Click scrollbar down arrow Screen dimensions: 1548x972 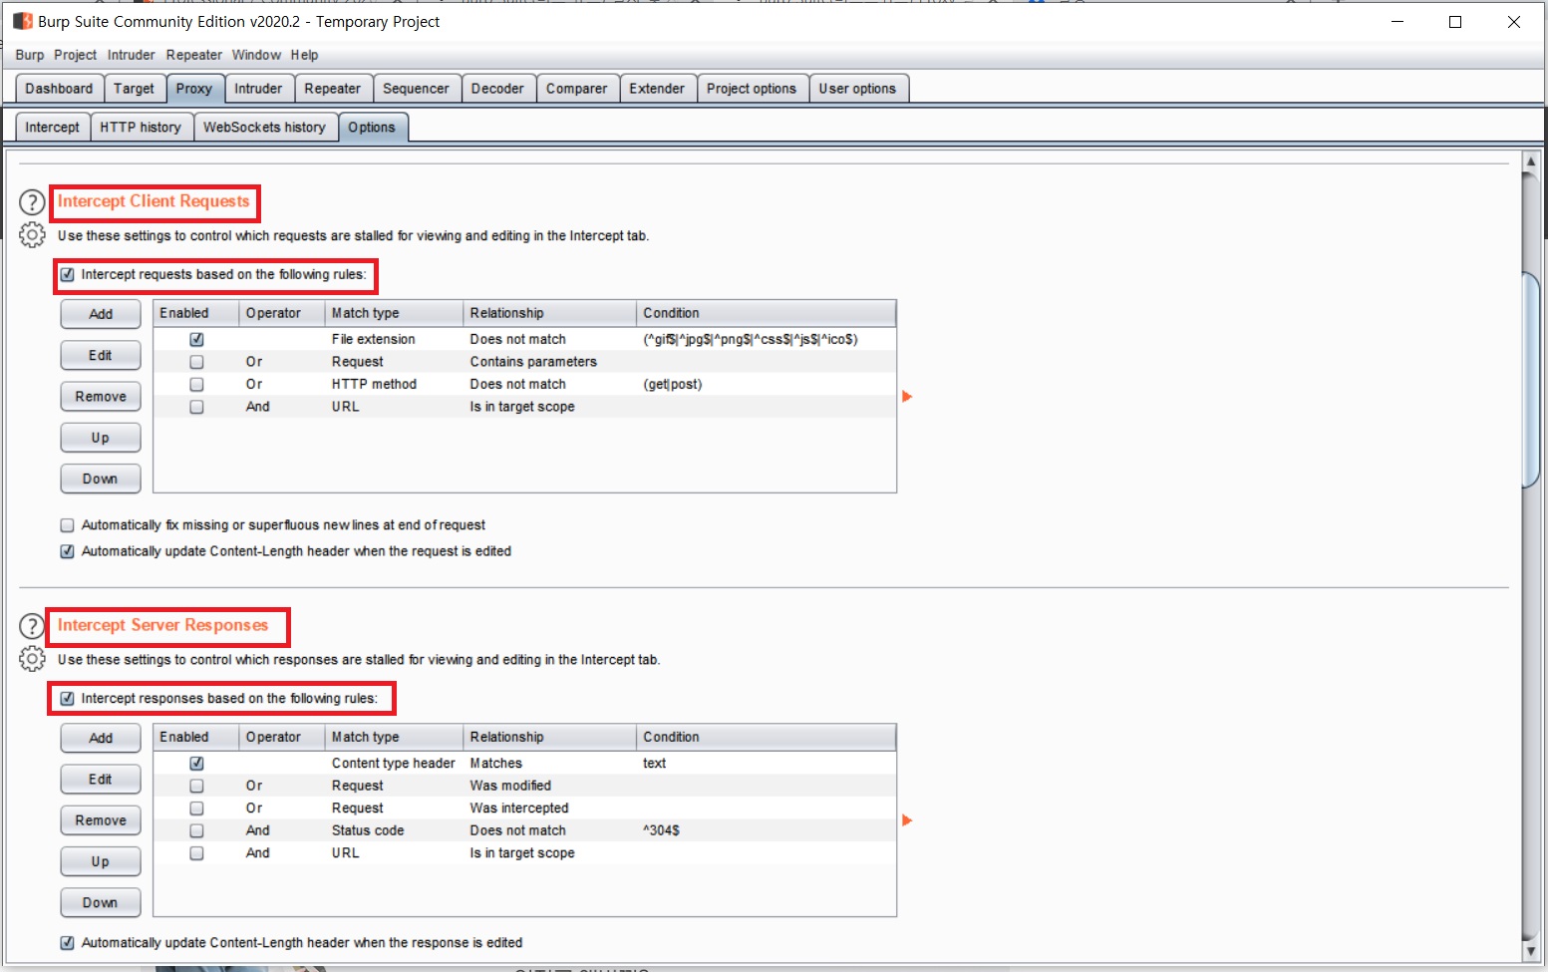1531,952
